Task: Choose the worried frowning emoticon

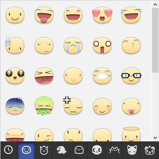Action: coord(44,45)
